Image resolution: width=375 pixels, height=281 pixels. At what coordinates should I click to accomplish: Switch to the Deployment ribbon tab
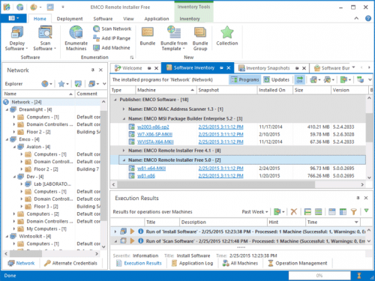(x=70, y=19)
